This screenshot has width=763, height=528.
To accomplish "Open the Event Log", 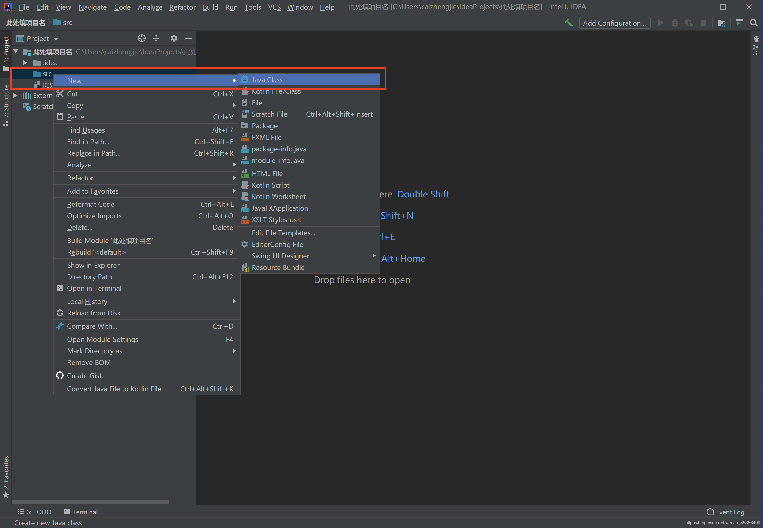I will [725, 512].
